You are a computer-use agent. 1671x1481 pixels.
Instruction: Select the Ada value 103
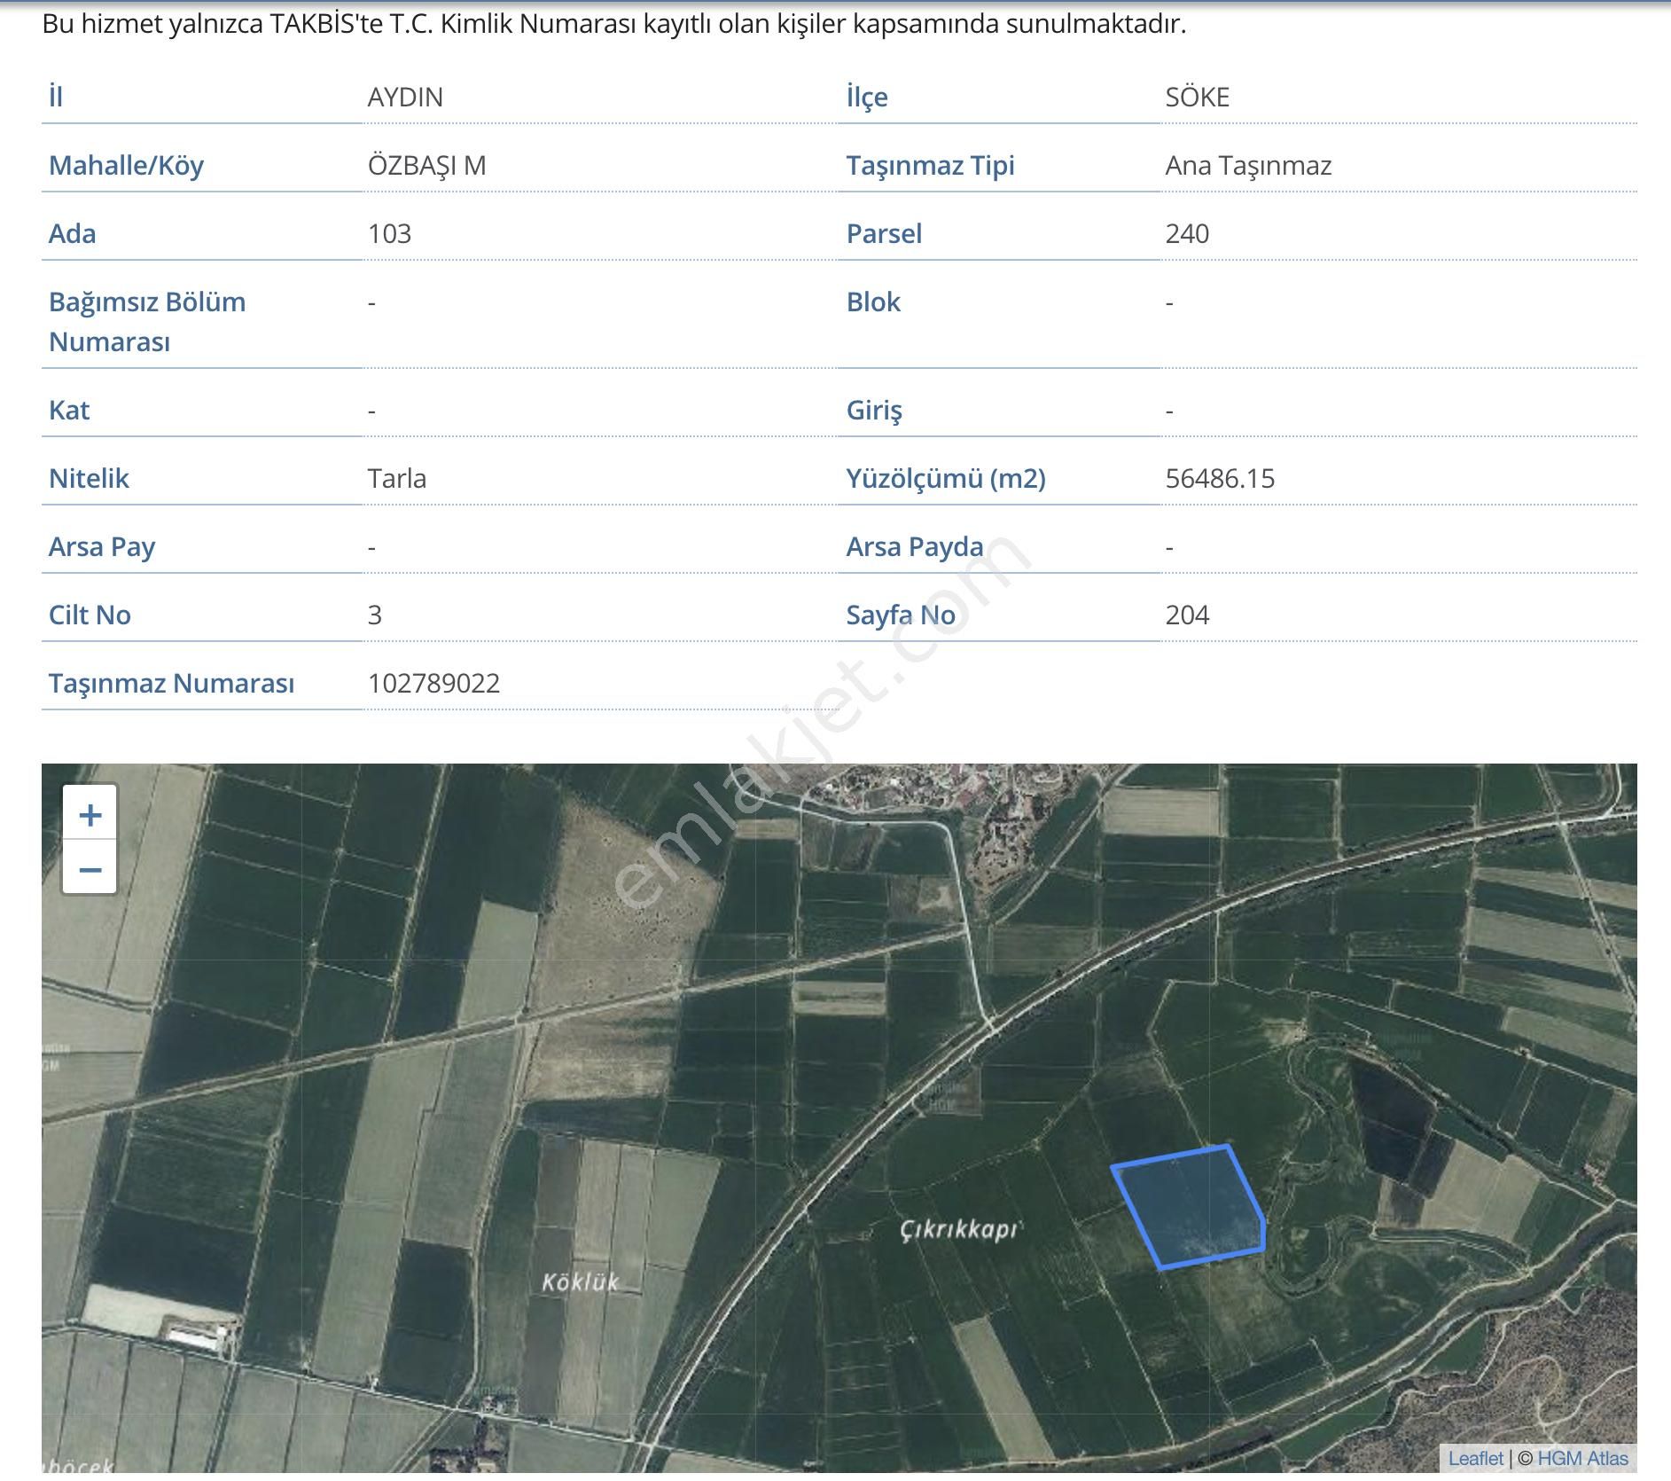(x=389, y=233)
